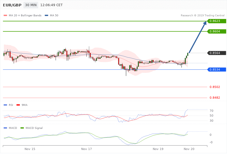Click the RSI 50 axis value
227x154 pixels.
click(211, 115)
